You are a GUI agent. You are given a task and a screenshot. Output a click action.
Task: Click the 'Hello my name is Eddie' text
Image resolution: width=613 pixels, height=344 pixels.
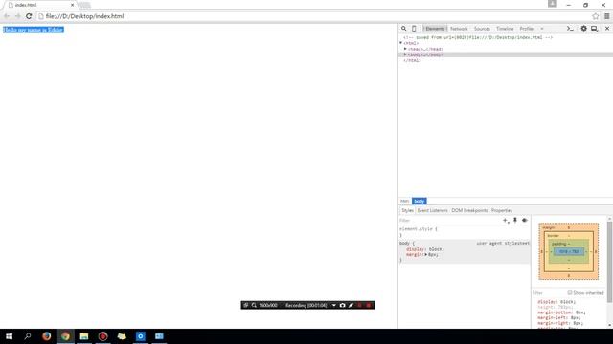pos(34,30)
